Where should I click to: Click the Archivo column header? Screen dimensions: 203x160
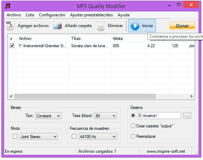[x=43, y=39]
